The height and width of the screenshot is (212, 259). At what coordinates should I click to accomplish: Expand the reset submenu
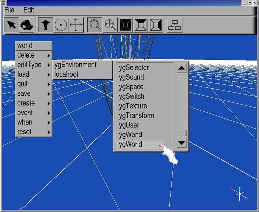coord(33,132)
